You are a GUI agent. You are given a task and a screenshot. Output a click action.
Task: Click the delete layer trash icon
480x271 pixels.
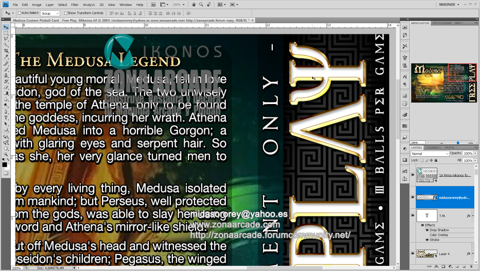point(471,266)
